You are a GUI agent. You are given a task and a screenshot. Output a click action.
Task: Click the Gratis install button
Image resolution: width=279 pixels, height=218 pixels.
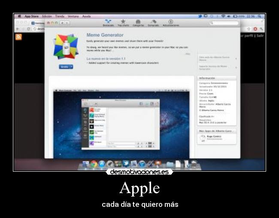[x=64, y=67]
